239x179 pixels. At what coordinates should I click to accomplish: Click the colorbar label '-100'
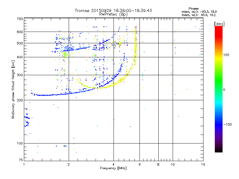[x=228, y=124]
